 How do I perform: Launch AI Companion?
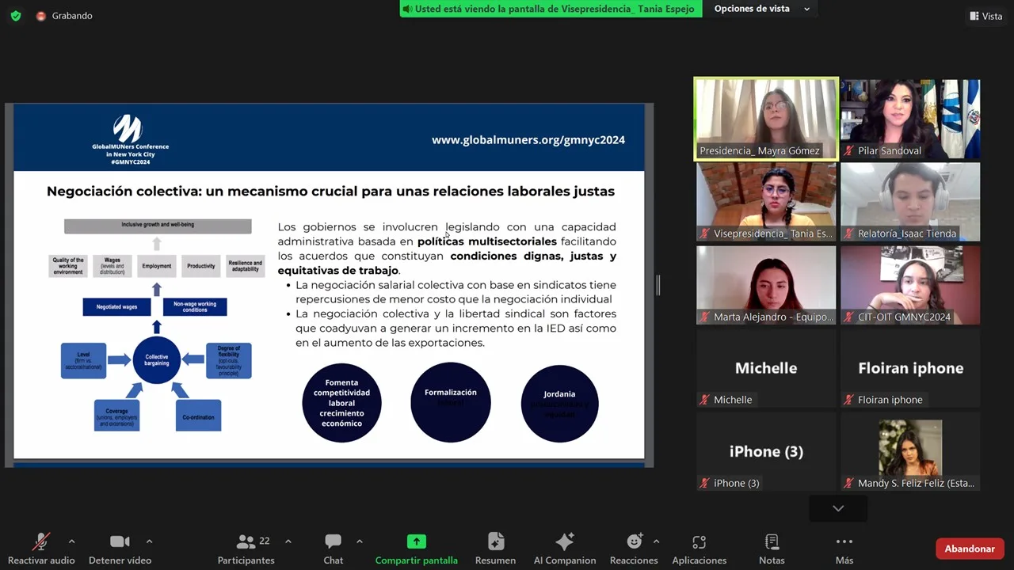coord(564,549)
